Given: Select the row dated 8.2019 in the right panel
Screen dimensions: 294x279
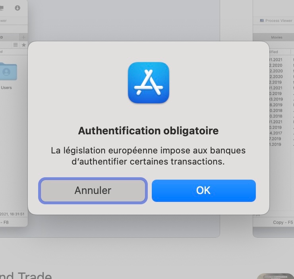Looking at the screenshot, I should point(276,105).
